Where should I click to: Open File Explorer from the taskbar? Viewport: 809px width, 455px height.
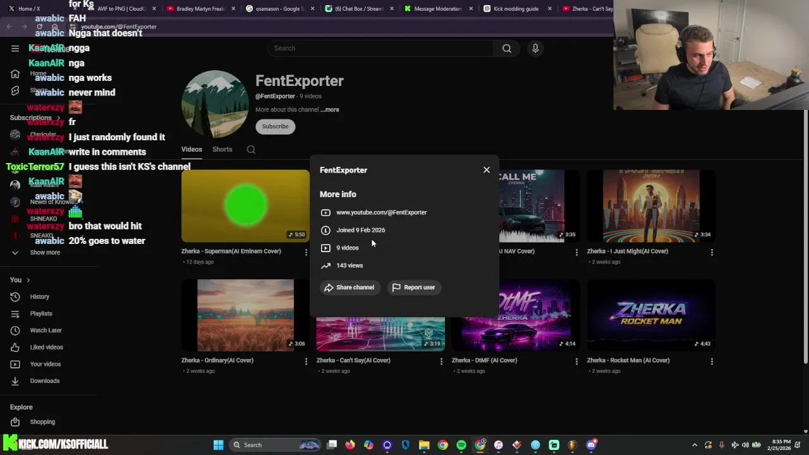[424, 445]
